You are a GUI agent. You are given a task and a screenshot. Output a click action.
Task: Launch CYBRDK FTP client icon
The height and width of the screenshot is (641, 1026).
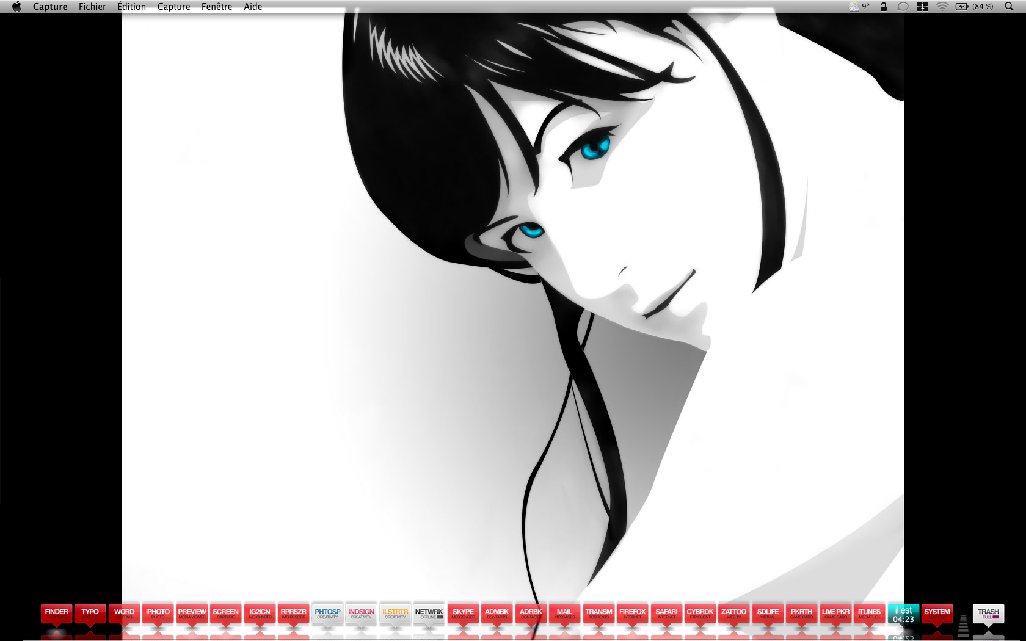[700, 614]
